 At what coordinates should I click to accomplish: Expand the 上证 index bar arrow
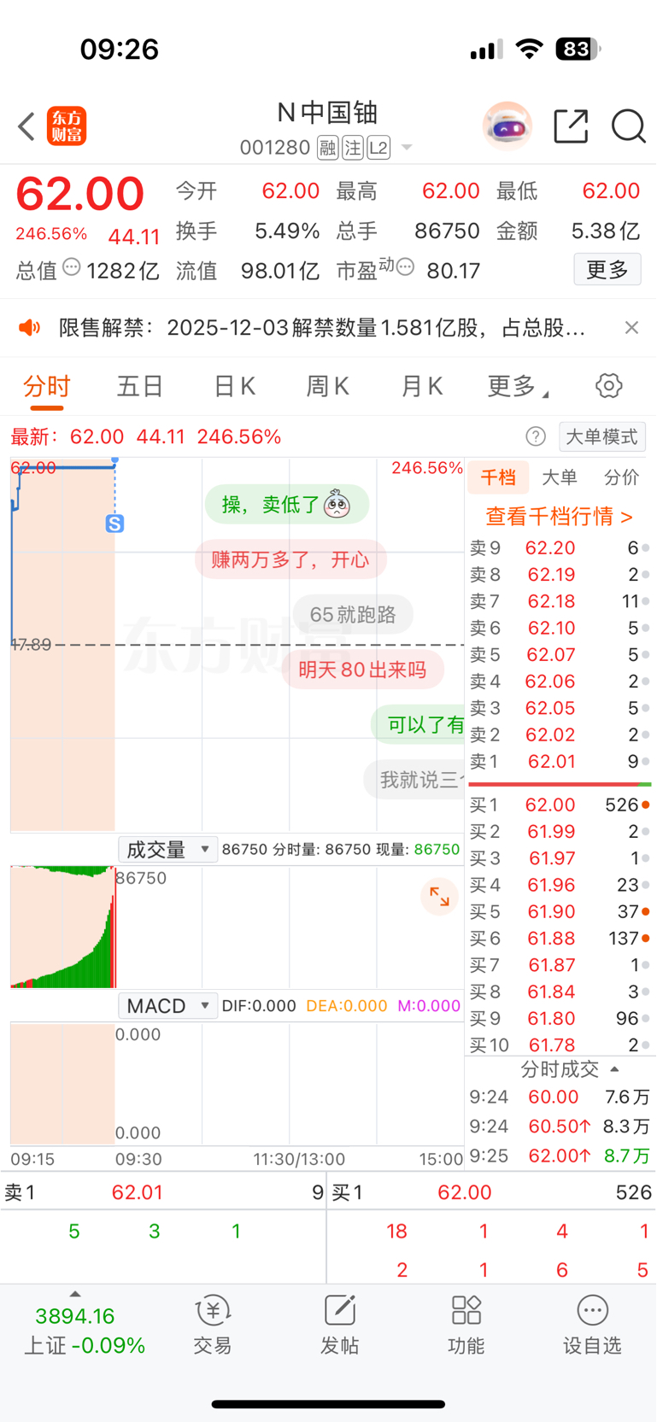coord(75,1295)
